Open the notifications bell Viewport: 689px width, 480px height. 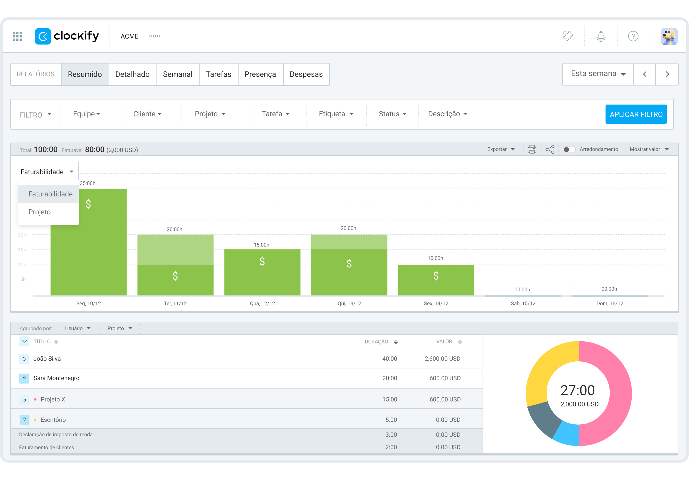pos(600,36)
